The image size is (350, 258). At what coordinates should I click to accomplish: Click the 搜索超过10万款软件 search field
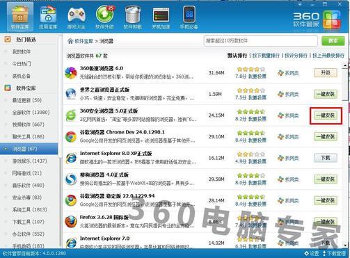[261, 41]
